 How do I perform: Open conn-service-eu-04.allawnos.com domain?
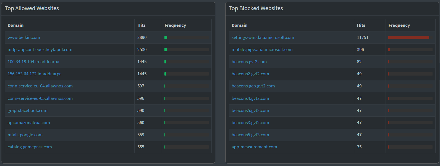[40, 86]
